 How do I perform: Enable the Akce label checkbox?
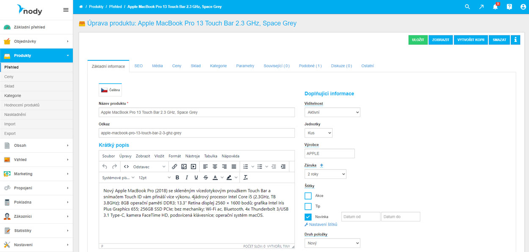[x=308, y=196]
